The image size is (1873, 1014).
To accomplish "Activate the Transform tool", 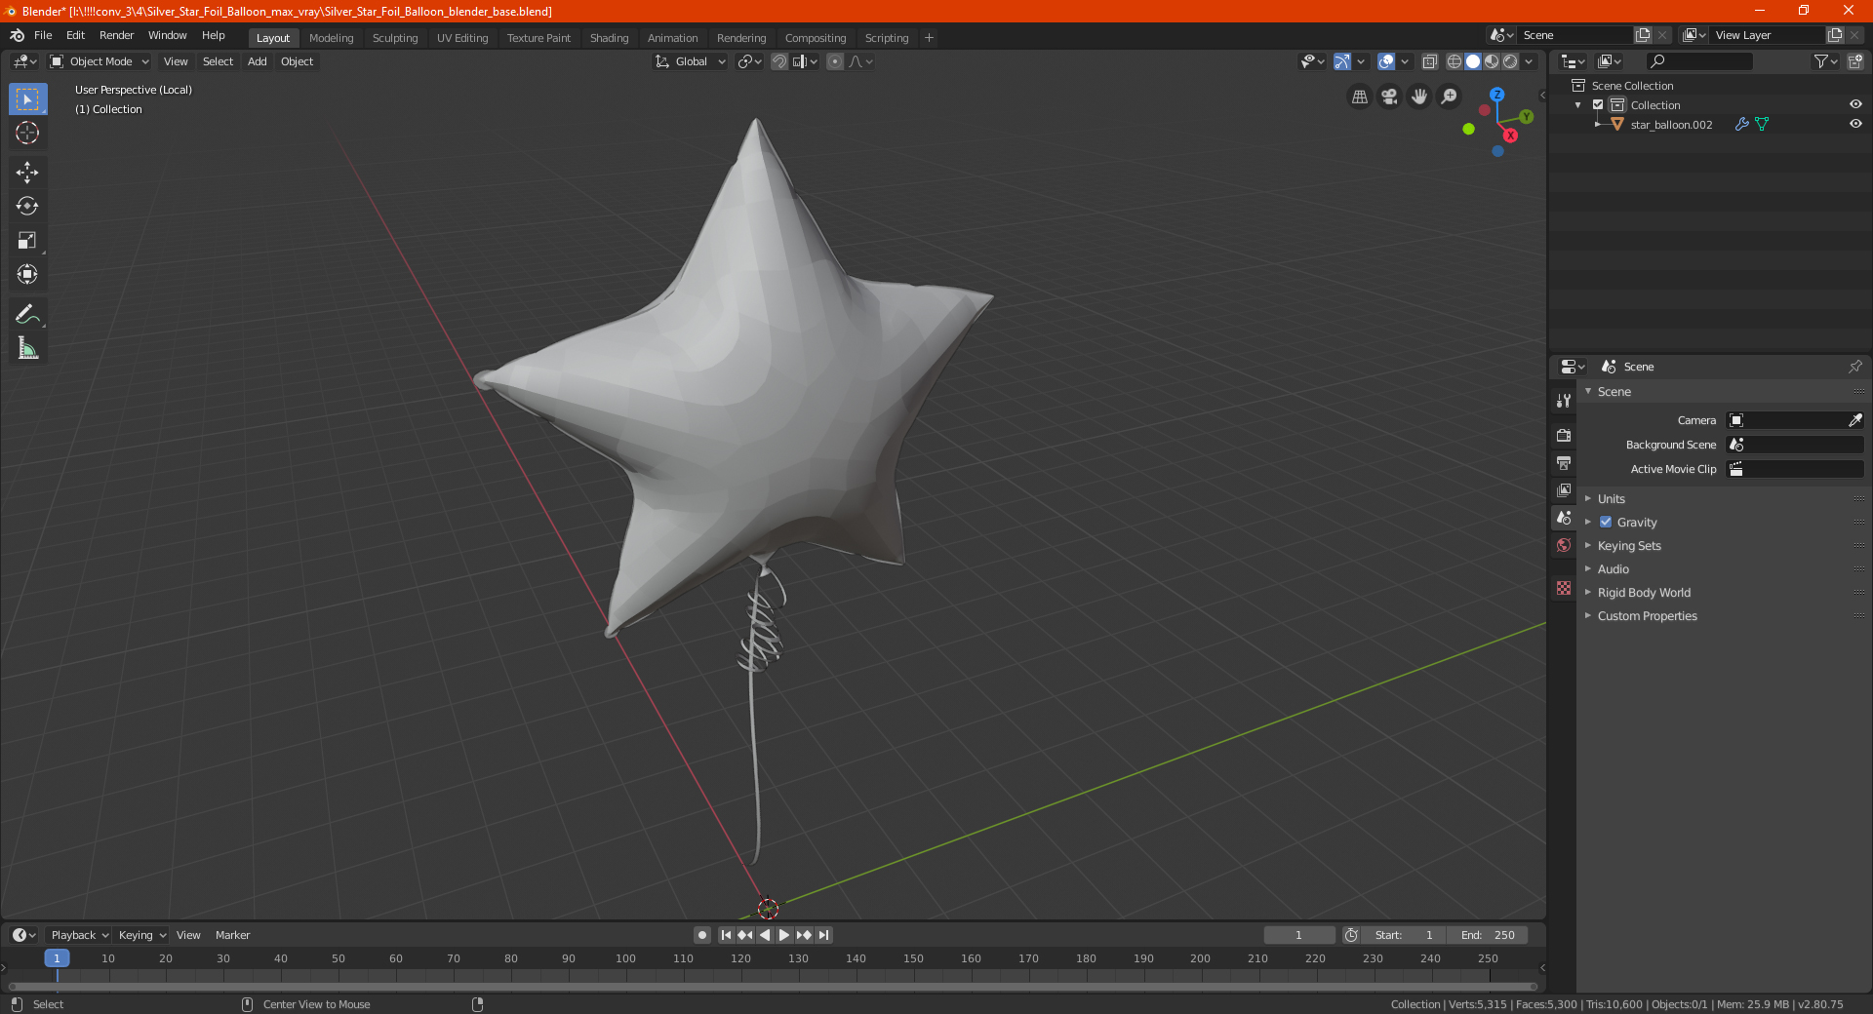I will [x=27, y=274].
